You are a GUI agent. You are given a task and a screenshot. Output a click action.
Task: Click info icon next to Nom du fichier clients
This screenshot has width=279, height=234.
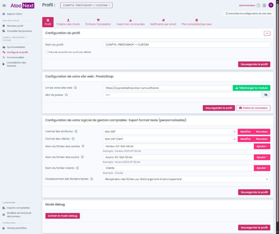[77, 168]
